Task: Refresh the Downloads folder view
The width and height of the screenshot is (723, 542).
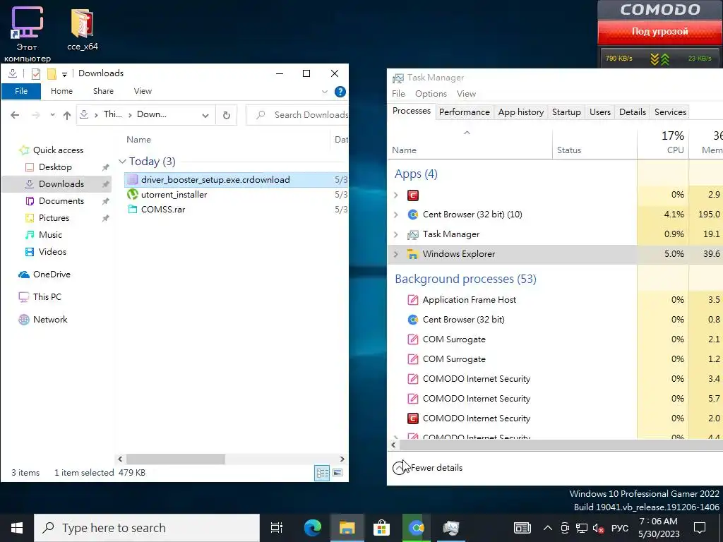Action: (227, 115)
